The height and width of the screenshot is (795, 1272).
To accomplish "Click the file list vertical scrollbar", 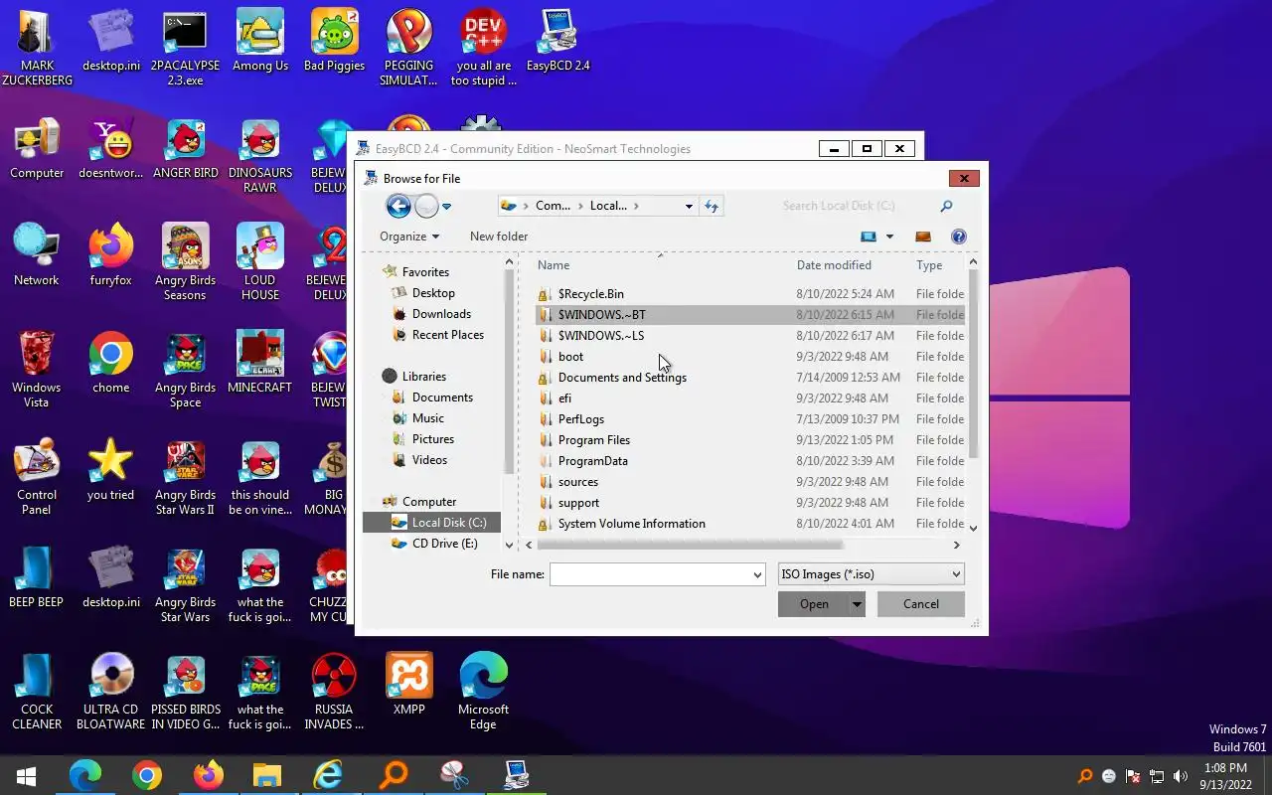I will [973, 363].
